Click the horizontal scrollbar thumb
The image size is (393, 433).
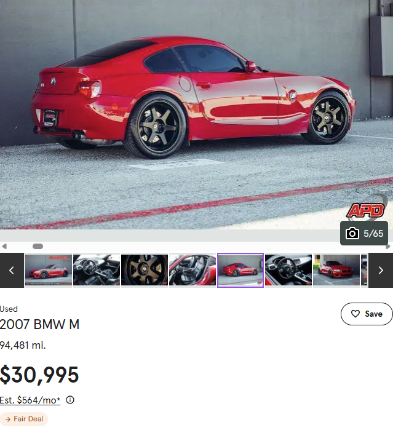(x=38, y=246)
